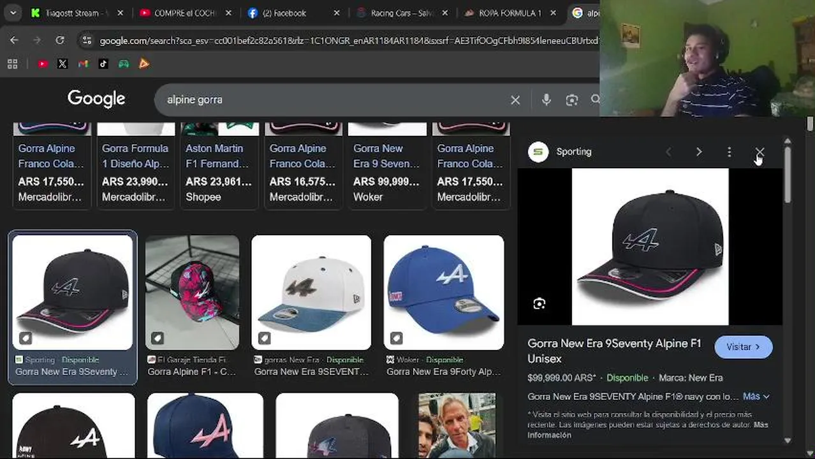The width and height of the screenshot is (815, 459).
Task: Go to previous image in preview panel
Action: pos(668,152)
